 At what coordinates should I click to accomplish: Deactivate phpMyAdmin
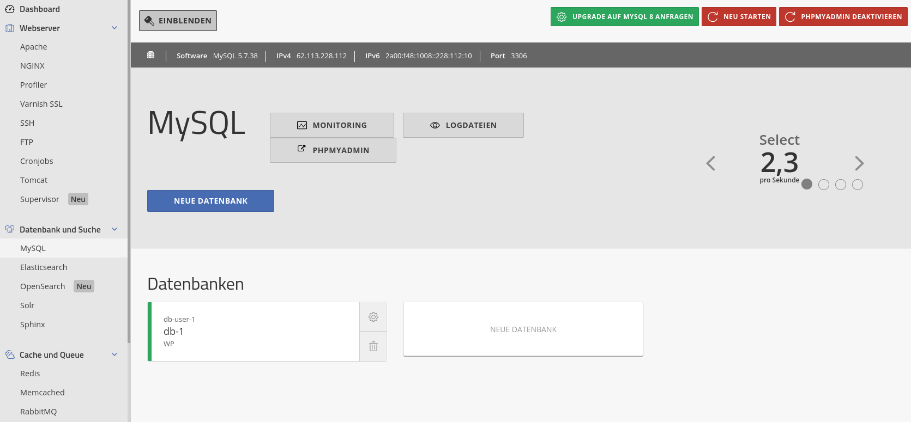click(x=843, y=17)
